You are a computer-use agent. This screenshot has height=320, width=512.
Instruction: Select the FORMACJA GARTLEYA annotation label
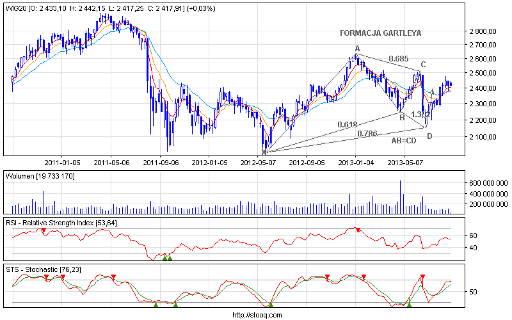coord(380,33)
